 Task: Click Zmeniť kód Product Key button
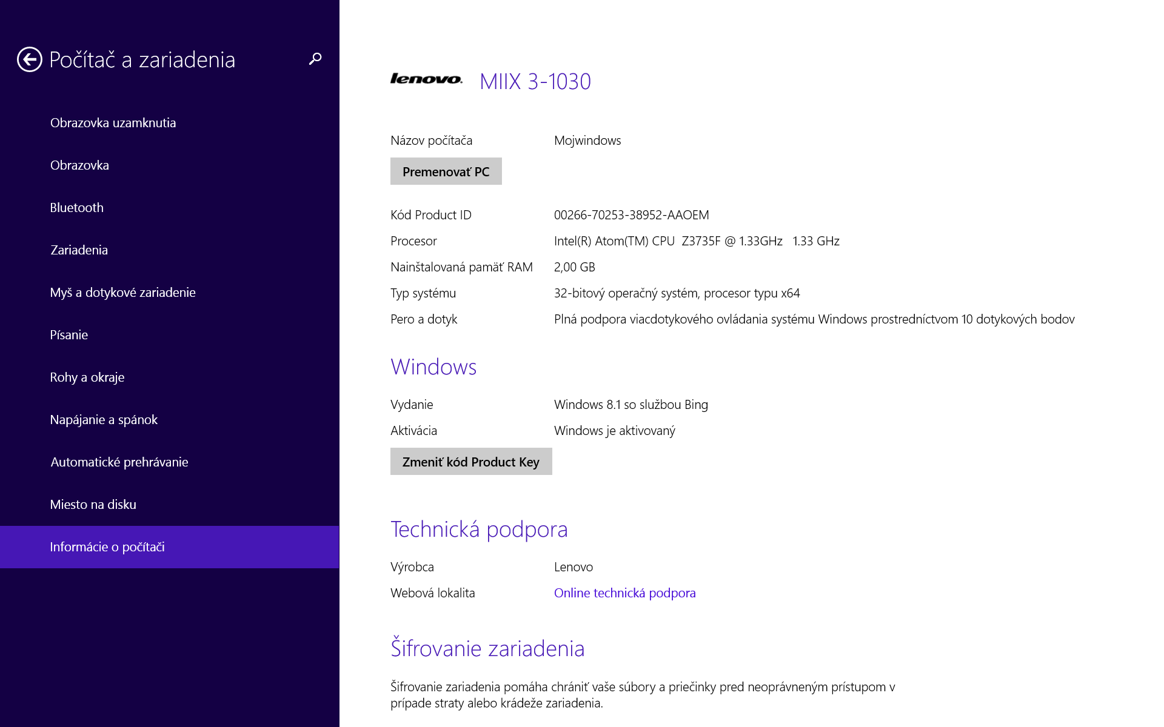click(471, 462)
